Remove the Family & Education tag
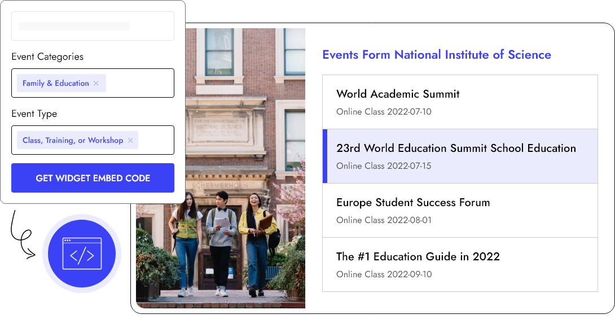 pos(96,84)
